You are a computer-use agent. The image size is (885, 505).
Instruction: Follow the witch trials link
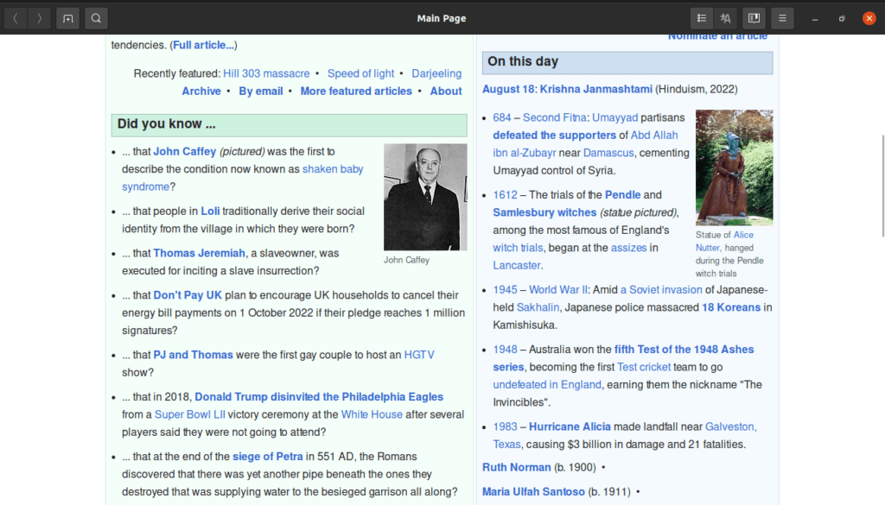[x=518, y=248]
